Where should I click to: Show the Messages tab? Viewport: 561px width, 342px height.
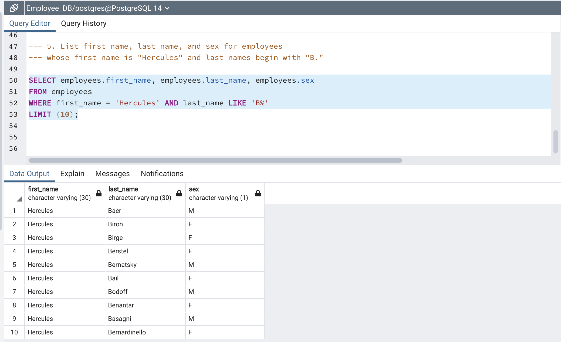[113, 174]
